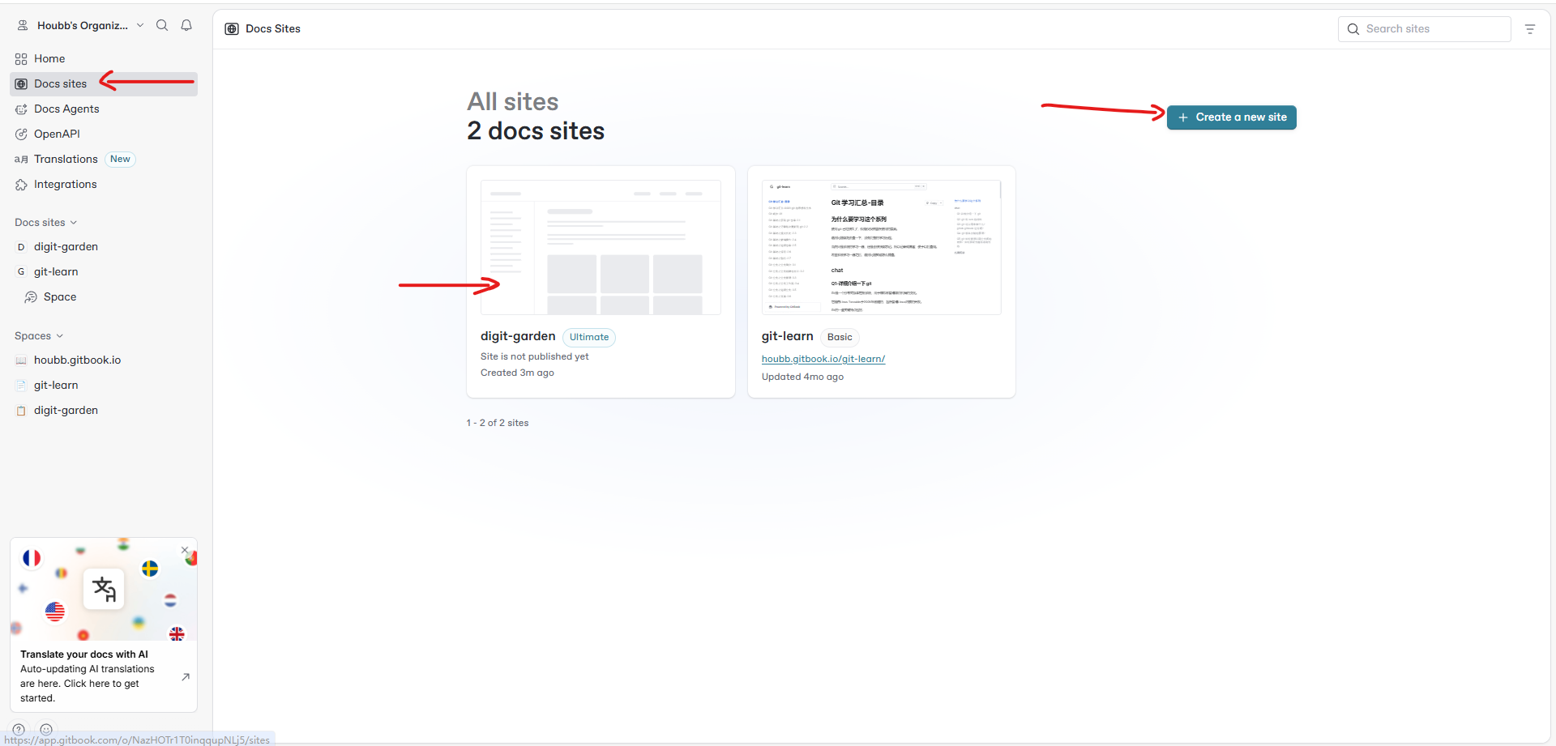Open houbb.gitbook.io/git-learn/ link

click(823, 359)
